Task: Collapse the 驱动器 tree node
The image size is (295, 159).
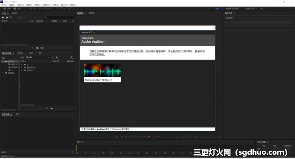Action: click(x=3, y=61)
